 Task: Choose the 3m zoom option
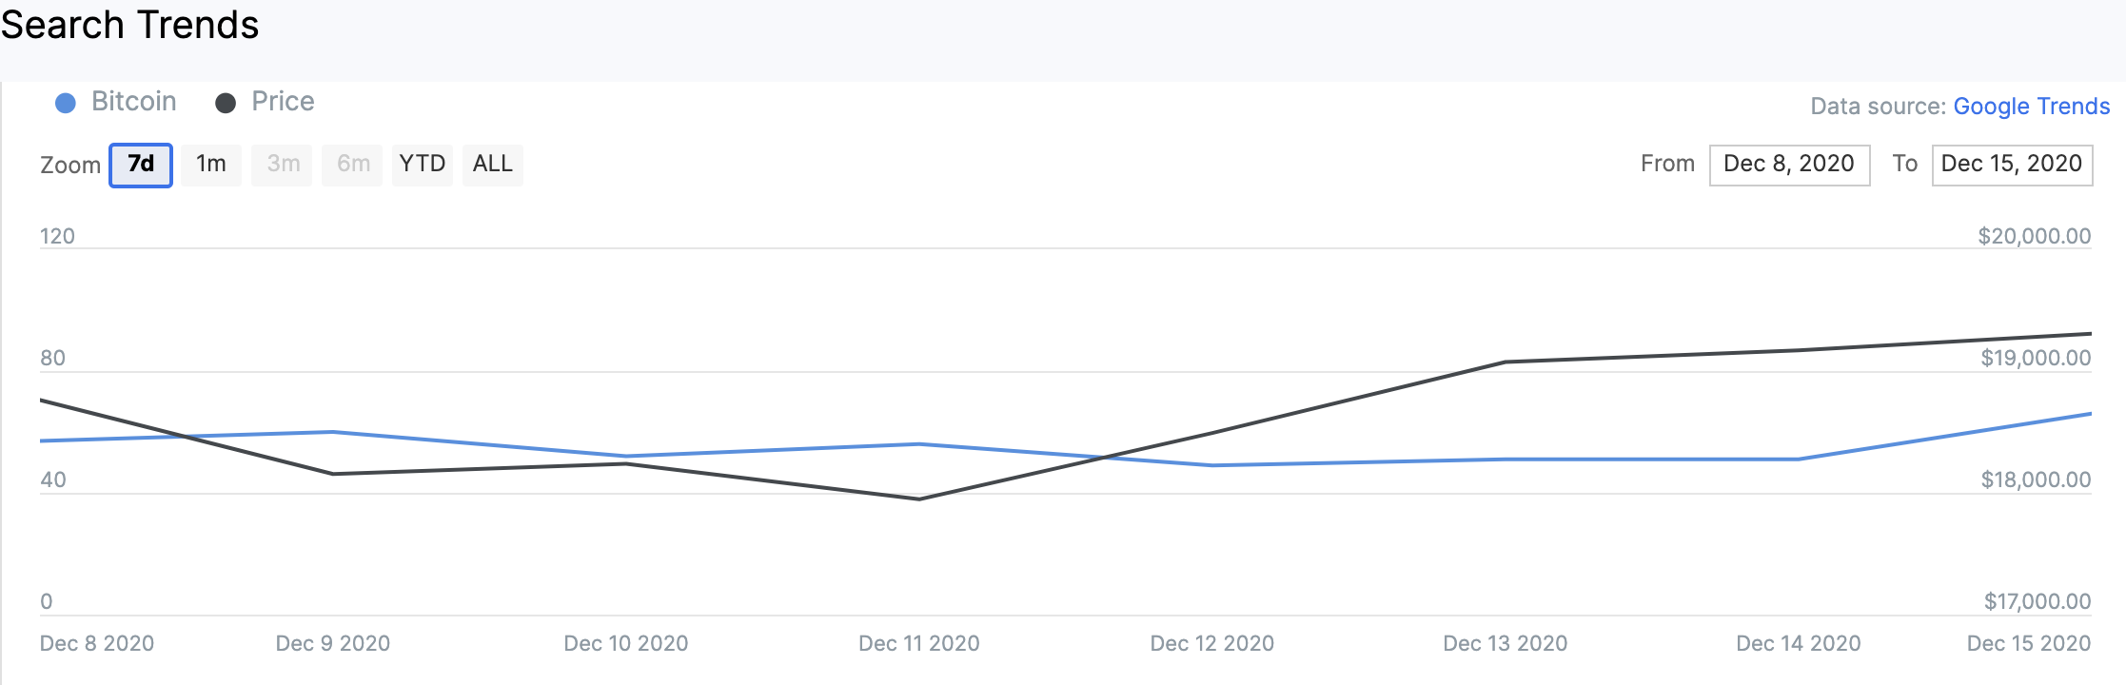point(283,165)
